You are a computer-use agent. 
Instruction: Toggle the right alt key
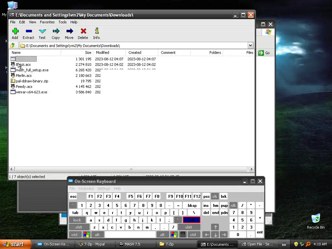pos(162,235)
